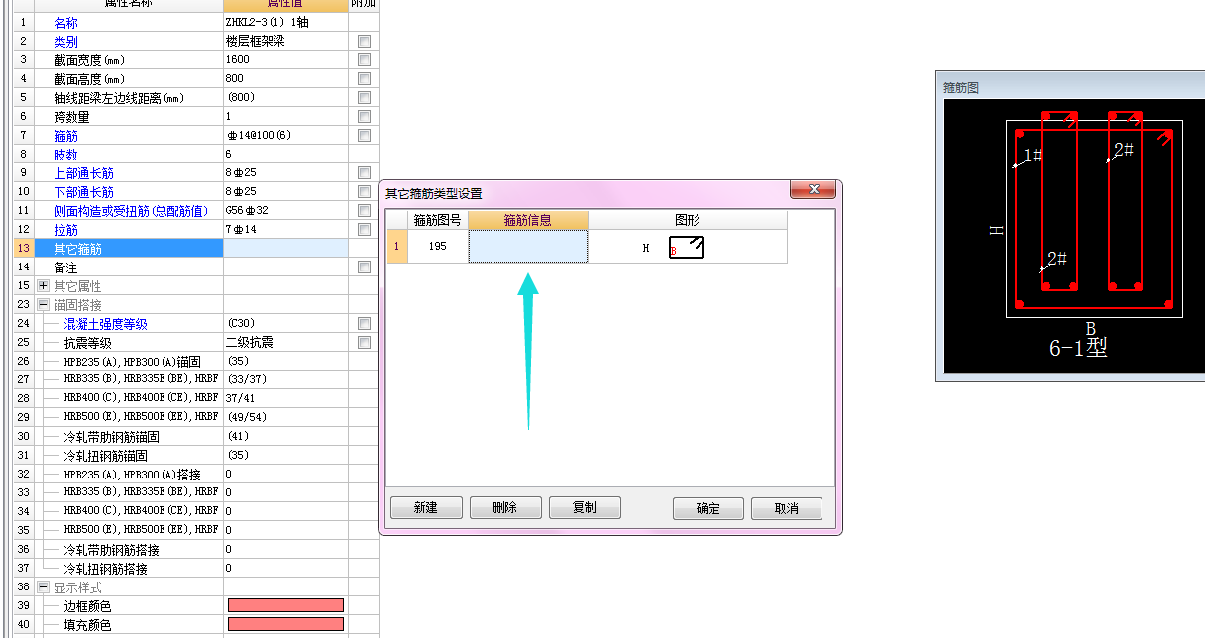This screenshot has height=638, width=1205.
Task: Click the 截面宽度 value 1600
Action: [238, 60]
